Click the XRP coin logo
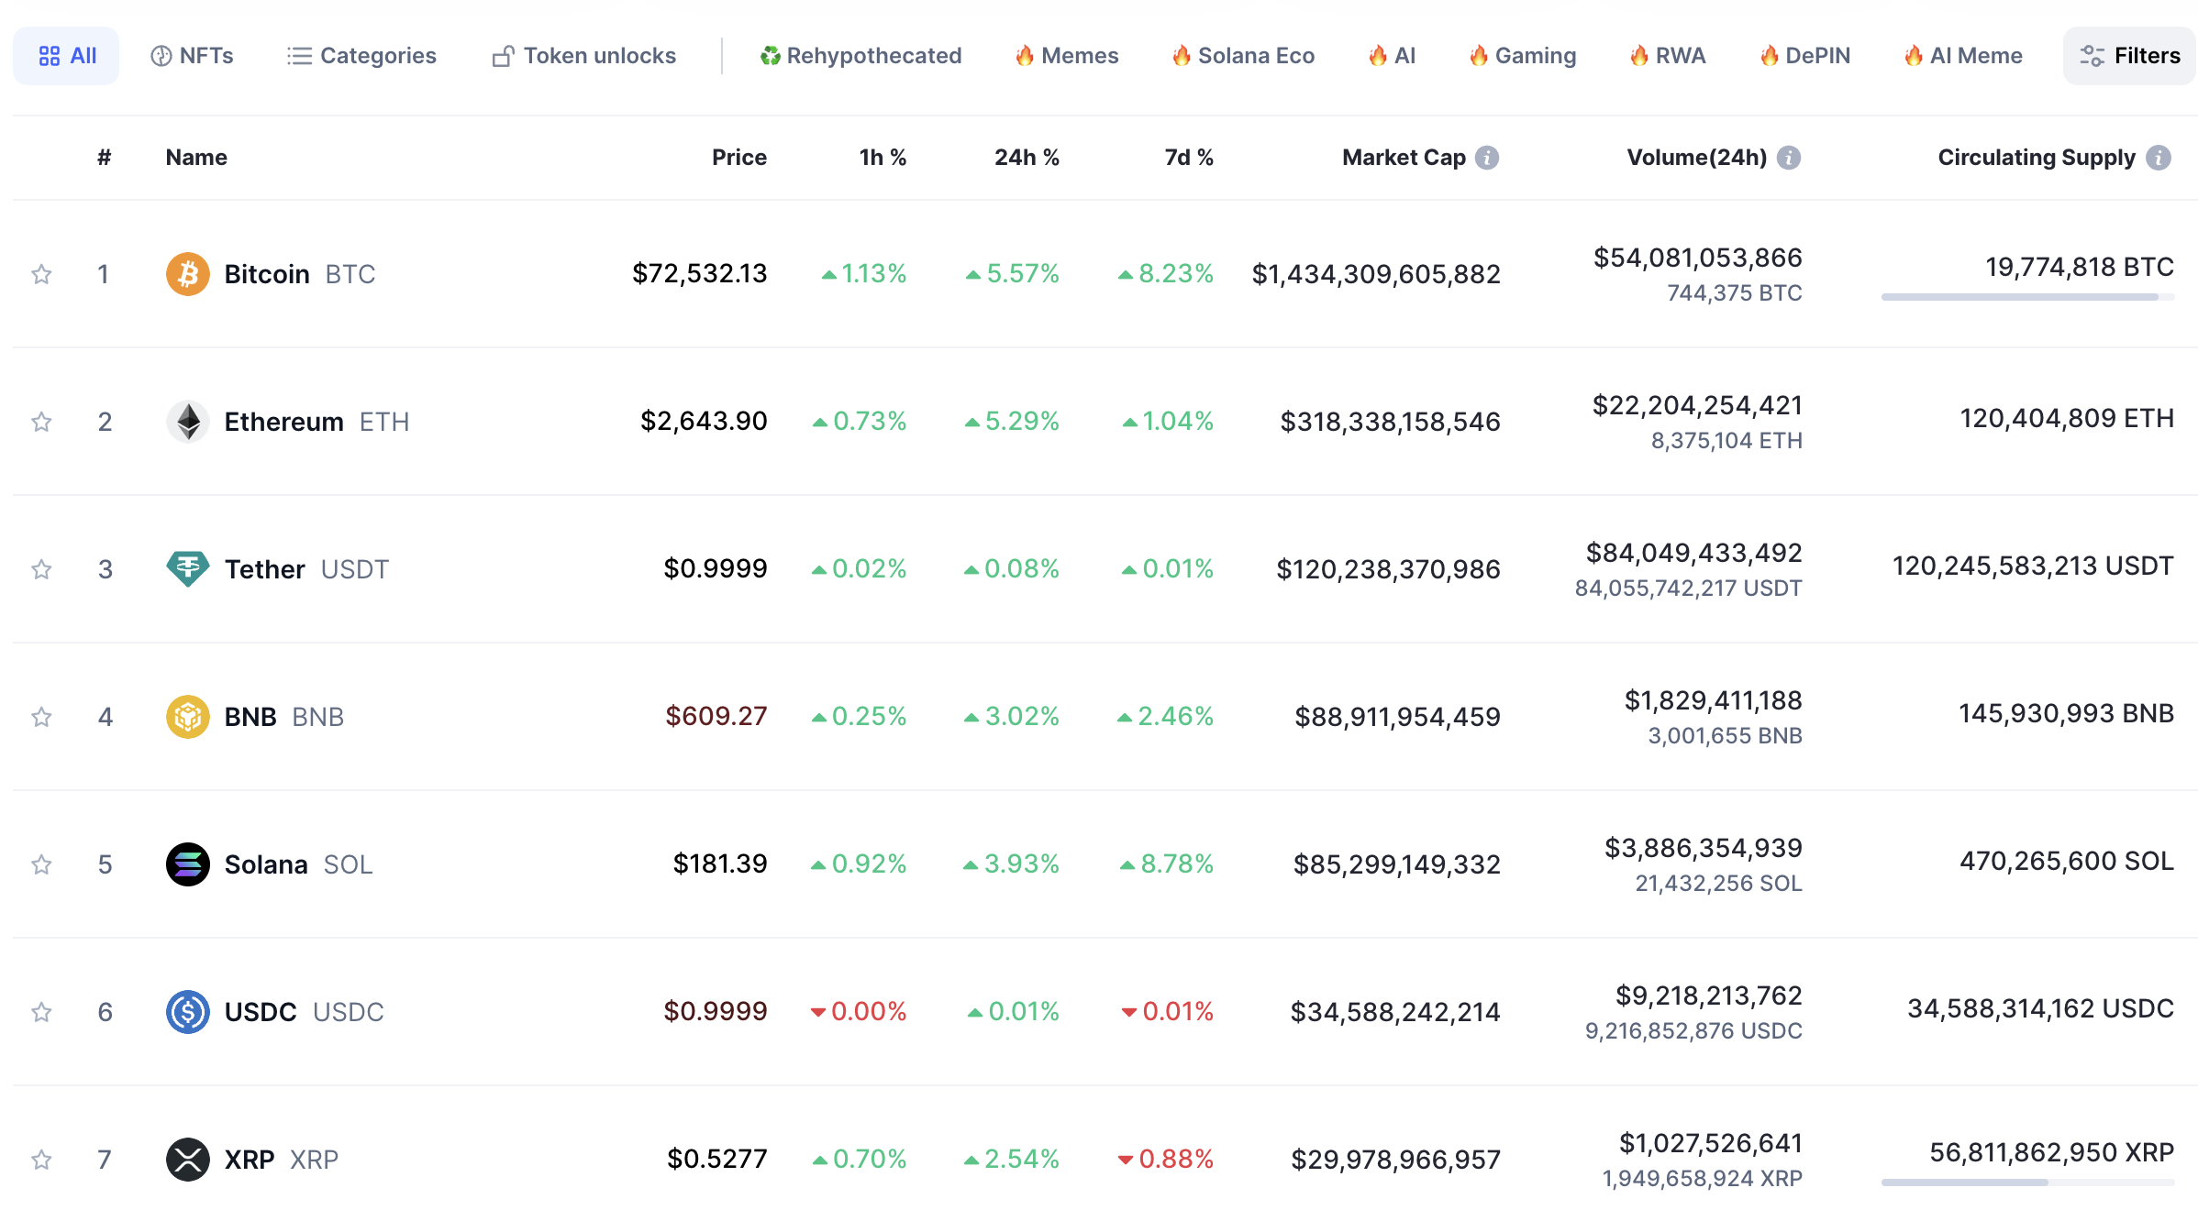The width and height of the screenshot is (2198, 1221). click(188, 1160)
